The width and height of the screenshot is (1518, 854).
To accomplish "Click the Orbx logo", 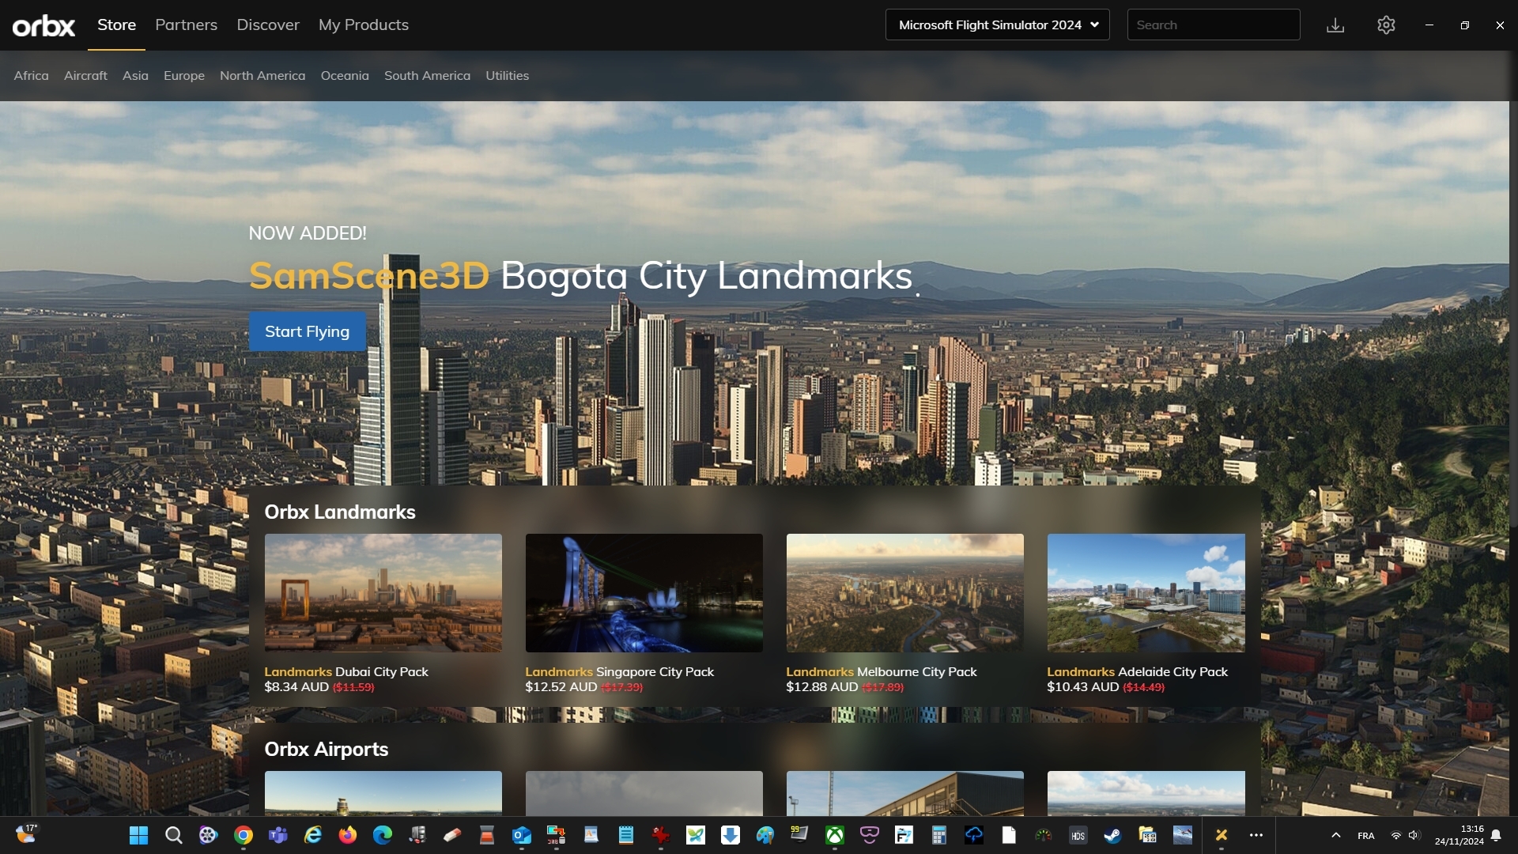I will point(44,25).
